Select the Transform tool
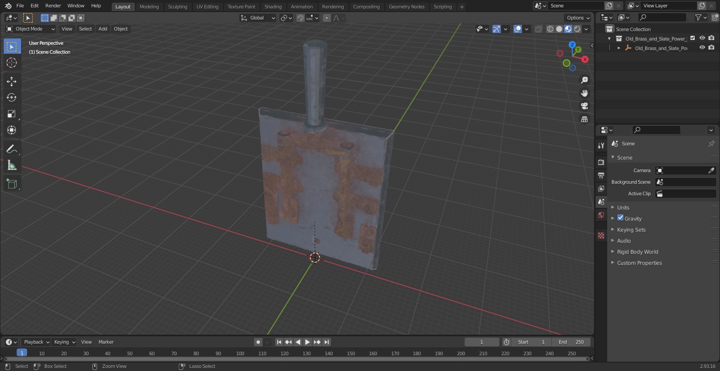Image resolution: width=720 pixels, height=371 pixels. pyautogui.click(x=12, y=130)
